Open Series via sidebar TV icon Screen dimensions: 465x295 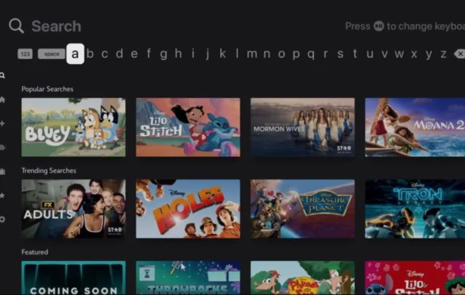click(x=2, y=171)
